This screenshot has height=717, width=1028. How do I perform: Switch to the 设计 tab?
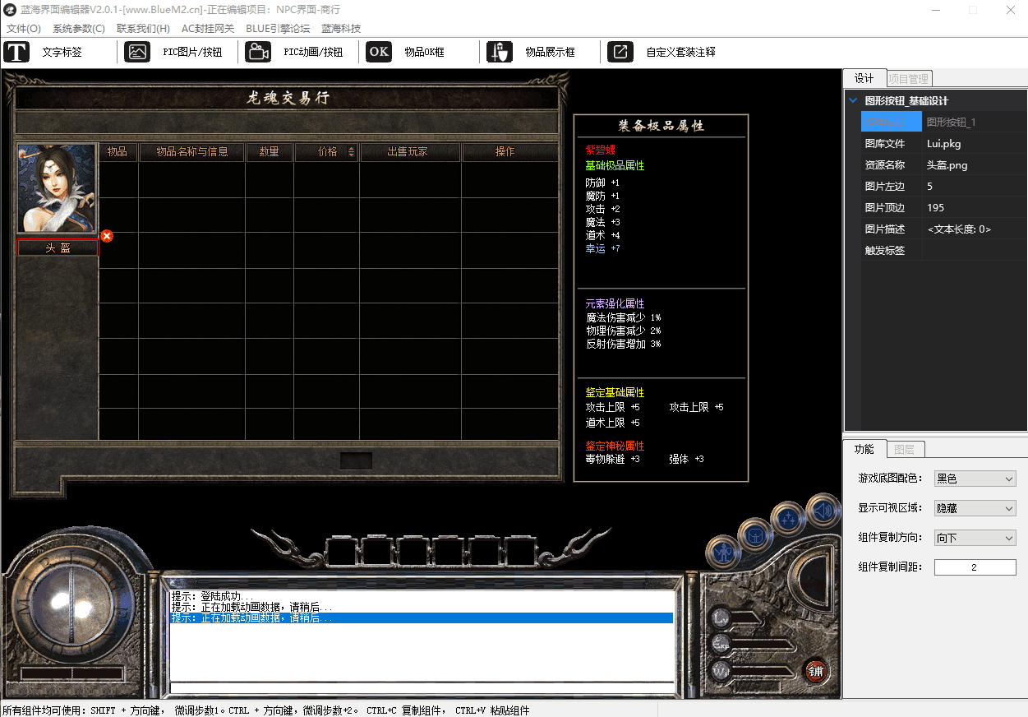pos(864,78)
